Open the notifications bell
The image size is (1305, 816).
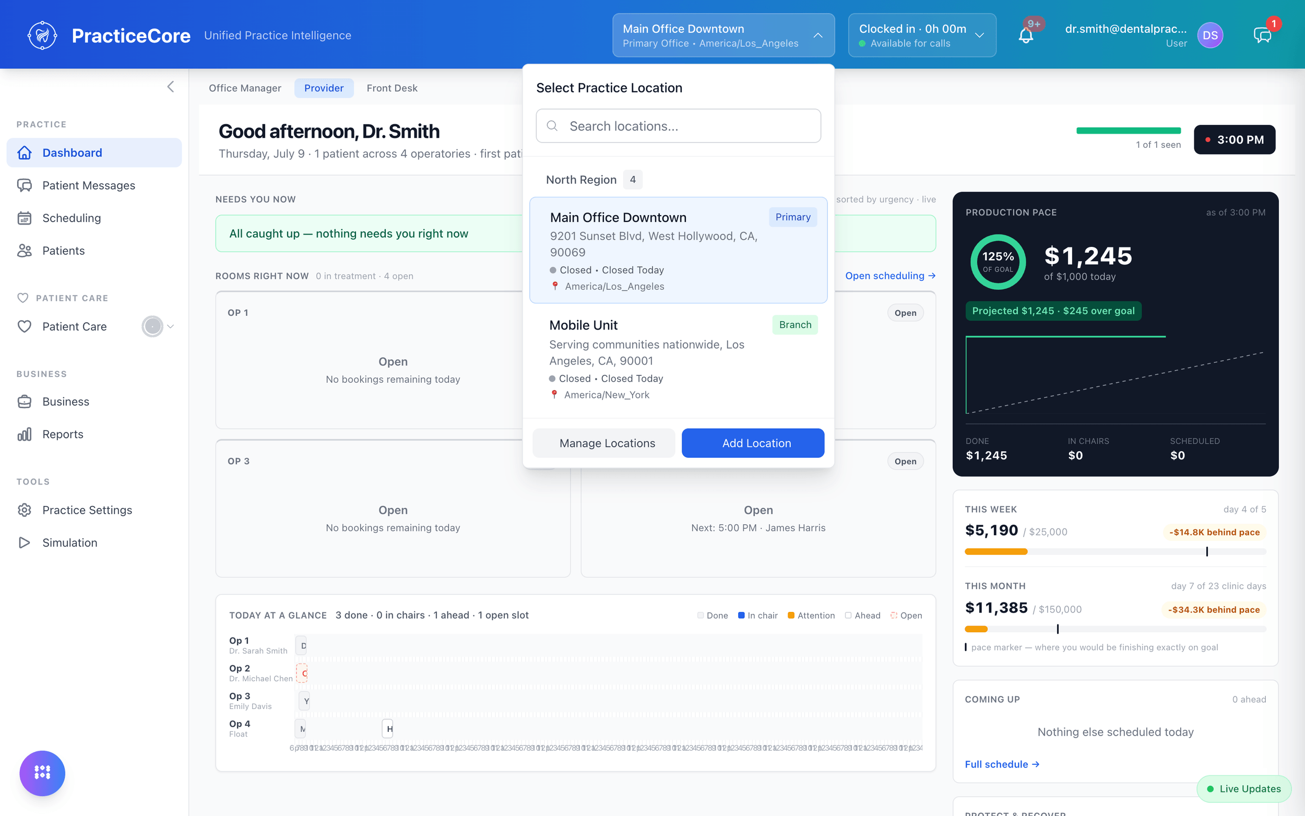coord(1026,36)
